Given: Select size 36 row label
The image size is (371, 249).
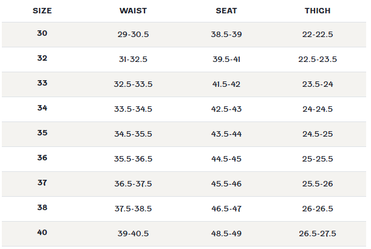Looking at the screenshot, I should (x=42, y=158).
